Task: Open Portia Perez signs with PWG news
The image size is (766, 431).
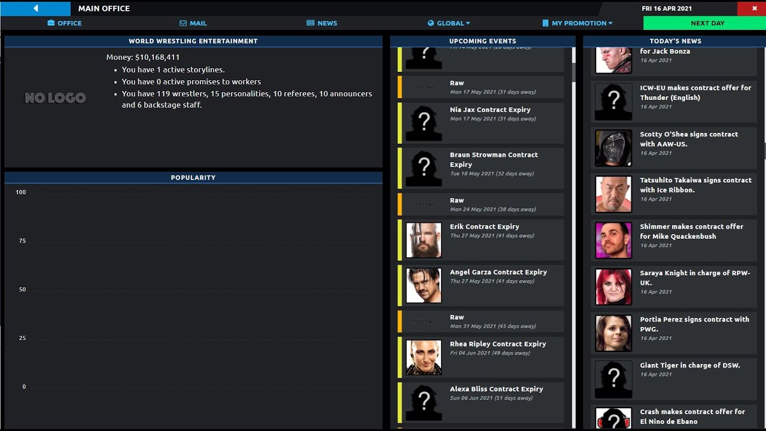Action: pos(674,333)
